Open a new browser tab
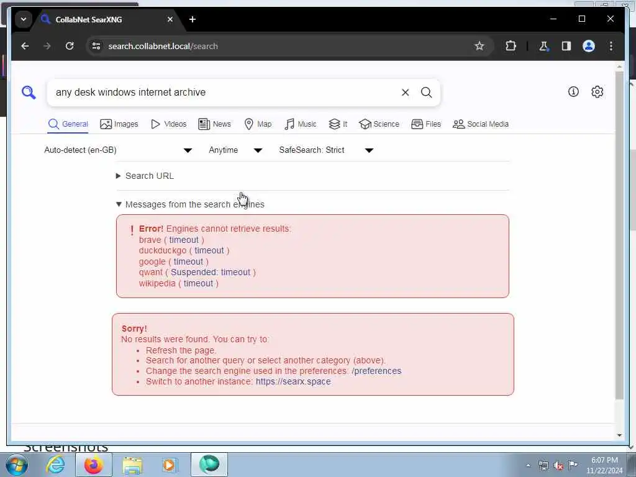Screen dimensions: 636x477 pos(193,19)
